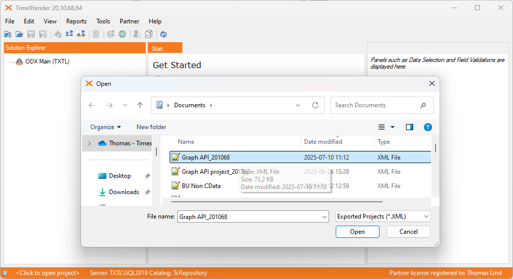The height and width of the screenshot is (279, 513).
Task: Open the Tools menu
Action: click(x=103, y=21)
